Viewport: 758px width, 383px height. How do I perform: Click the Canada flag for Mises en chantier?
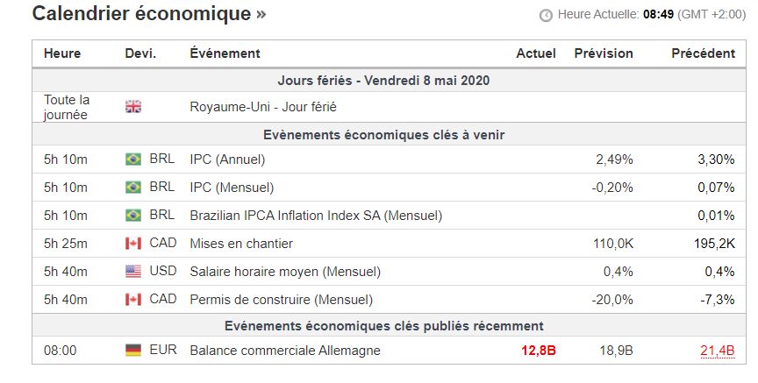(x=133, y=244)
